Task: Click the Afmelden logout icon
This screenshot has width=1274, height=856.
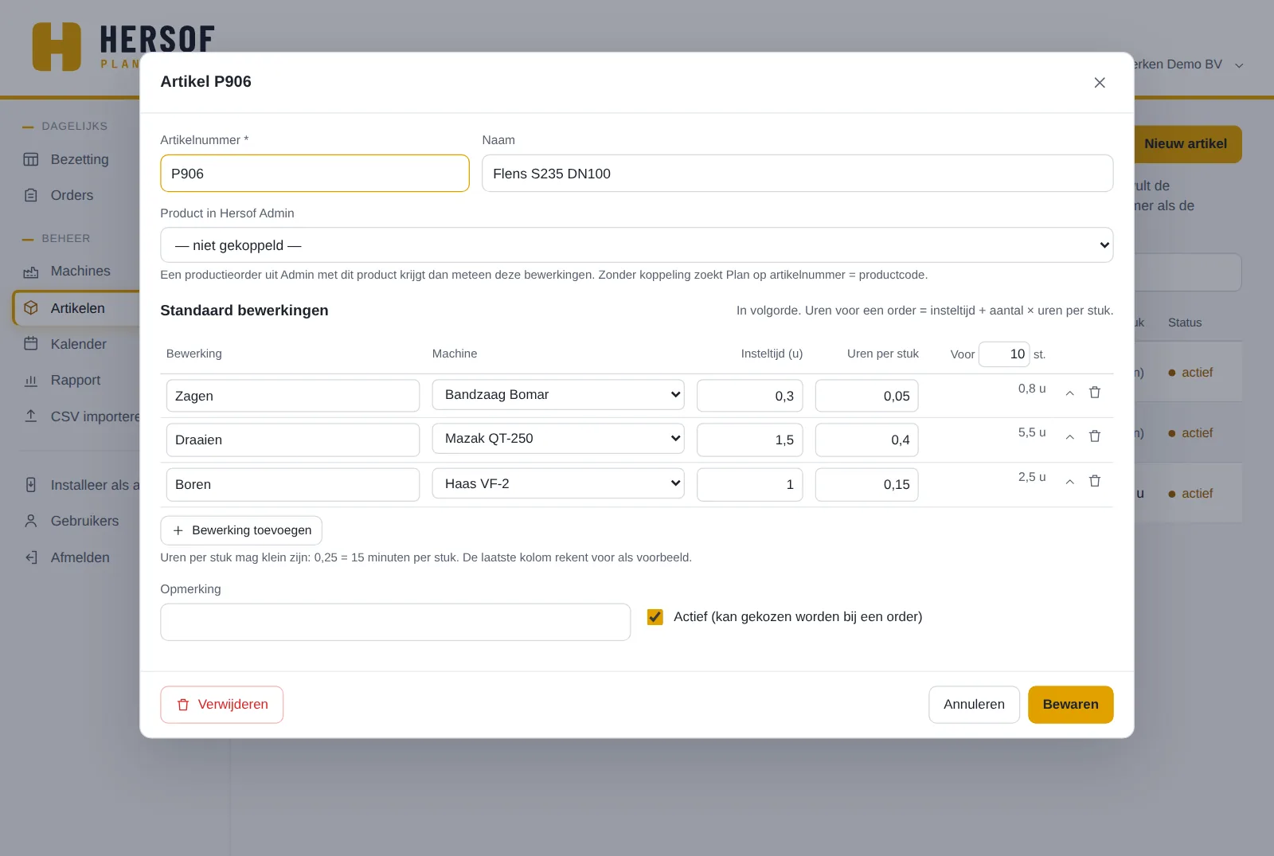Action: click(x=31, y=557)
